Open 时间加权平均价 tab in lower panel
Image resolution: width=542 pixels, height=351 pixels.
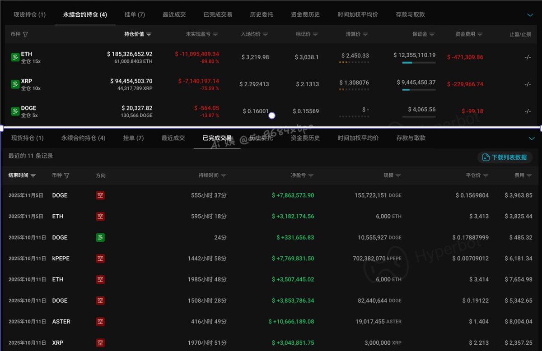pyautogui.click(x=357, y=138)
